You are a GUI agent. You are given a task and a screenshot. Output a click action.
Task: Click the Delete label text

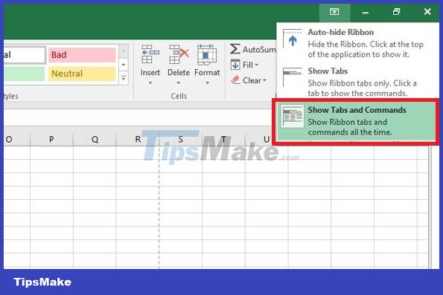pos(179,73)
